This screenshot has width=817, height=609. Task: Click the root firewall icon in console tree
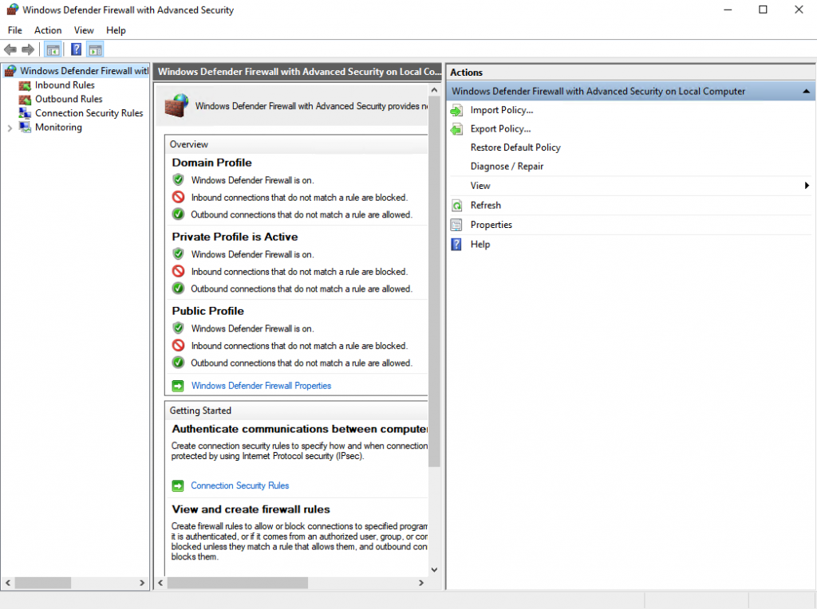coord(10,71)
